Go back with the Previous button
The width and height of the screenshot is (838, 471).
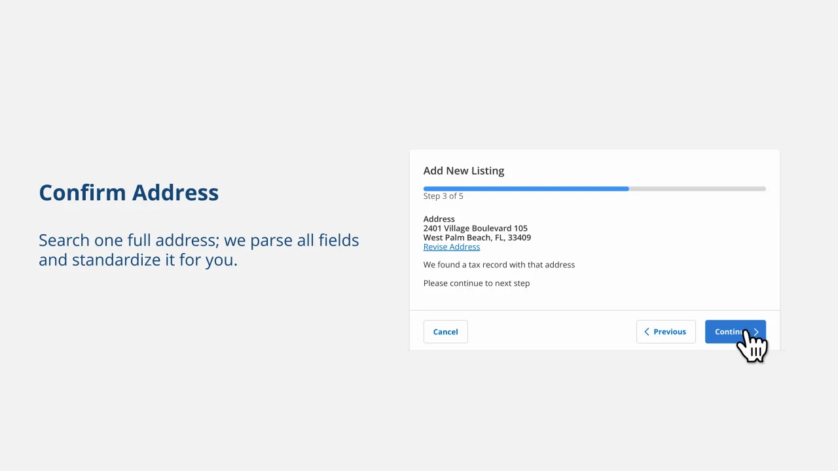(666, 332)
